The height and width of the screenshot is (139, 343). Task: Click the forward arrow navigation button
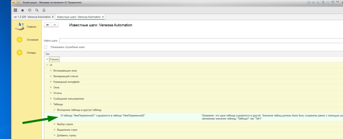point(54,25)
